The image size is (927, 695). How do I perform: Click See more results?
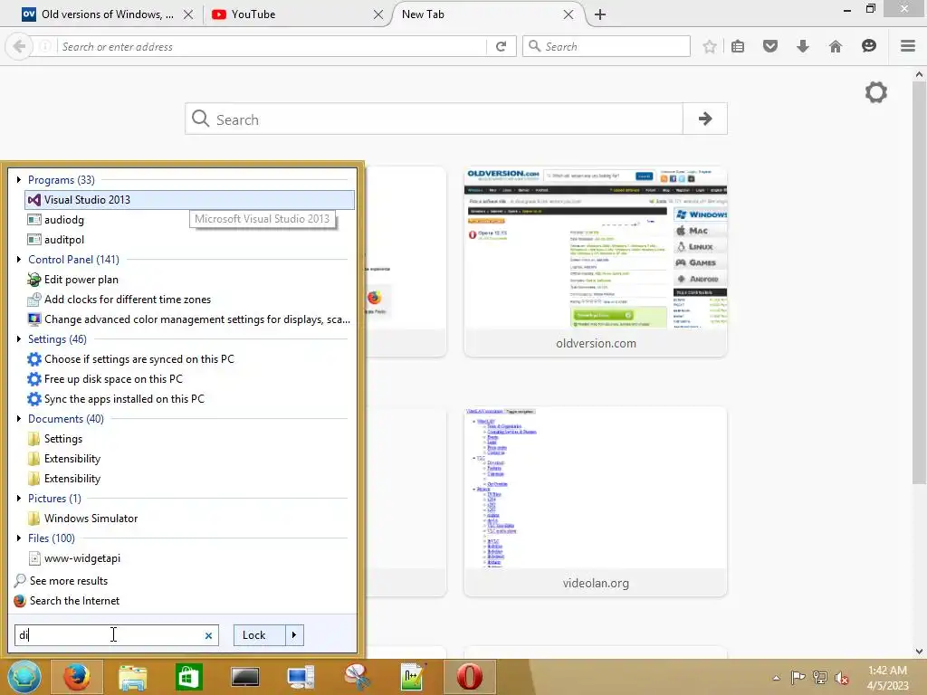pyautogui.click(x=61, y=581)
